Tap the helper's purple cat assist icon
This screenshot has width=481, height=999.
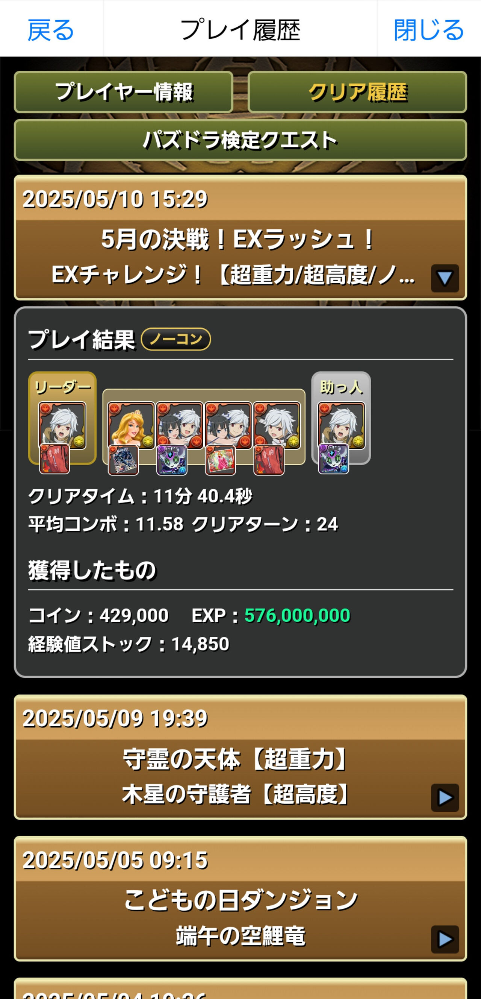click(334, 459)
